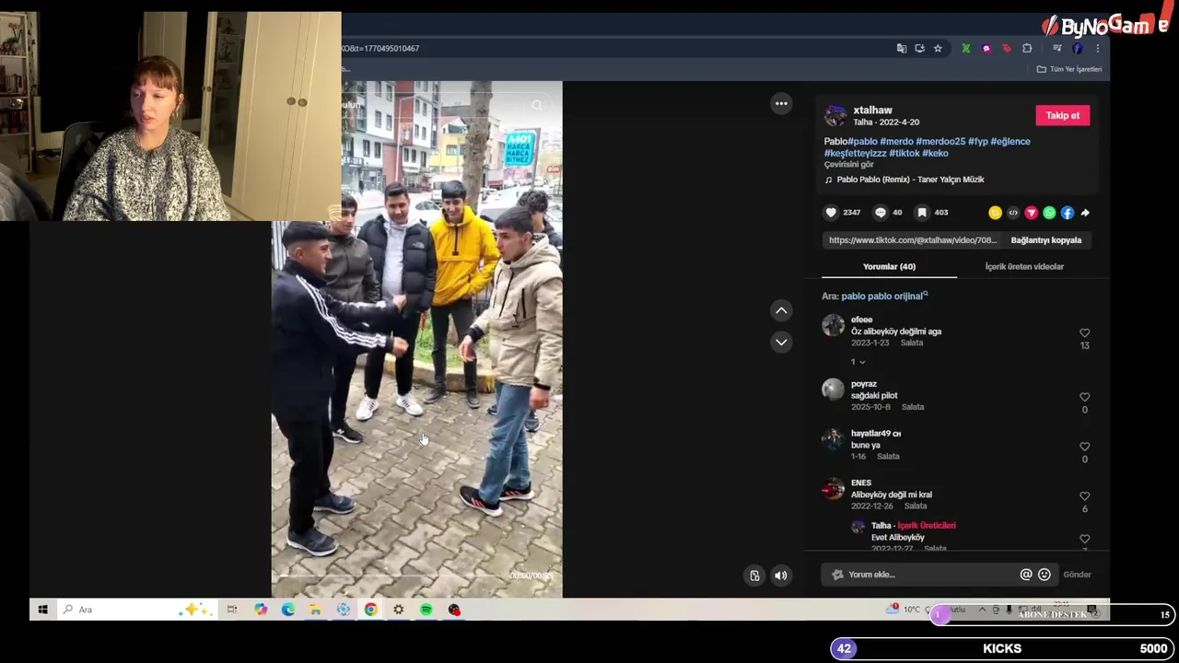This screenshot has width=1179, height=663.
Task: Open the #keşfetteyizzz hashtag
Action: pyautogui.click(x=855, y=154)
